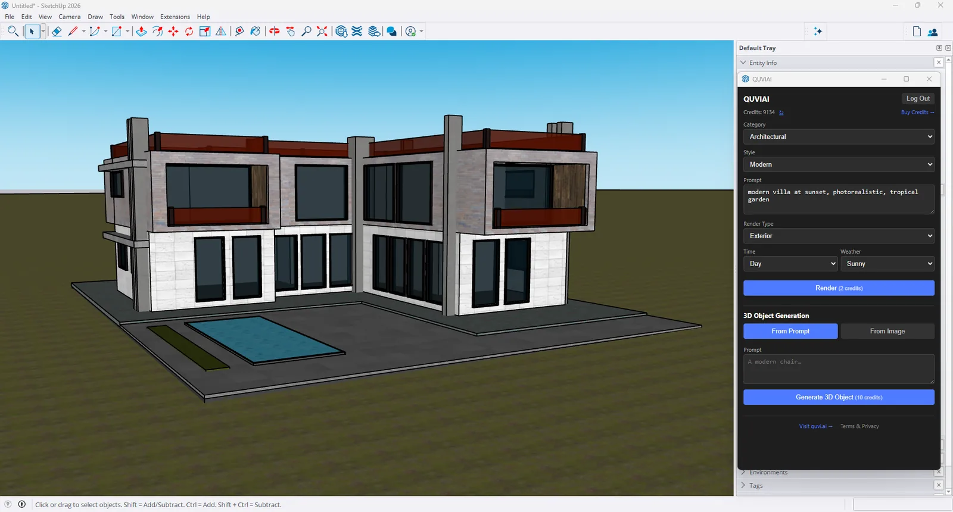Refresh the QUVIAI credits count
Viewport: 953px width, 512px height.
click(781, 113)
